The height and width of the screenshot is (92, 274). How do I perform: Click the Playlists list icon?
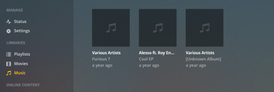pyautogui.click(x=8, y=54)
